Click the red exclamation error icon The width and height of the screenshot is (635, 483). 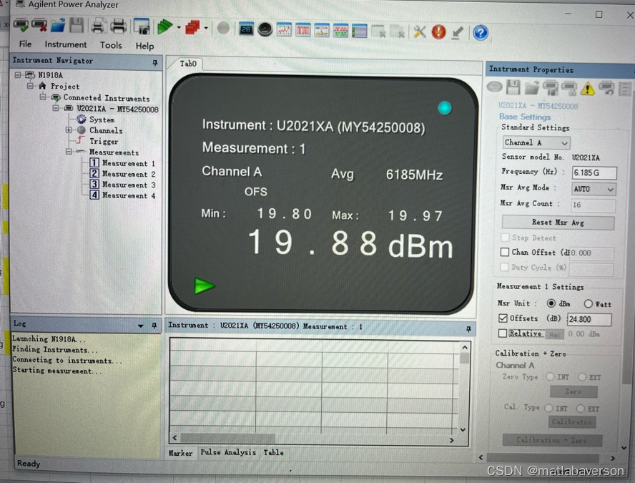pos(438,32)
